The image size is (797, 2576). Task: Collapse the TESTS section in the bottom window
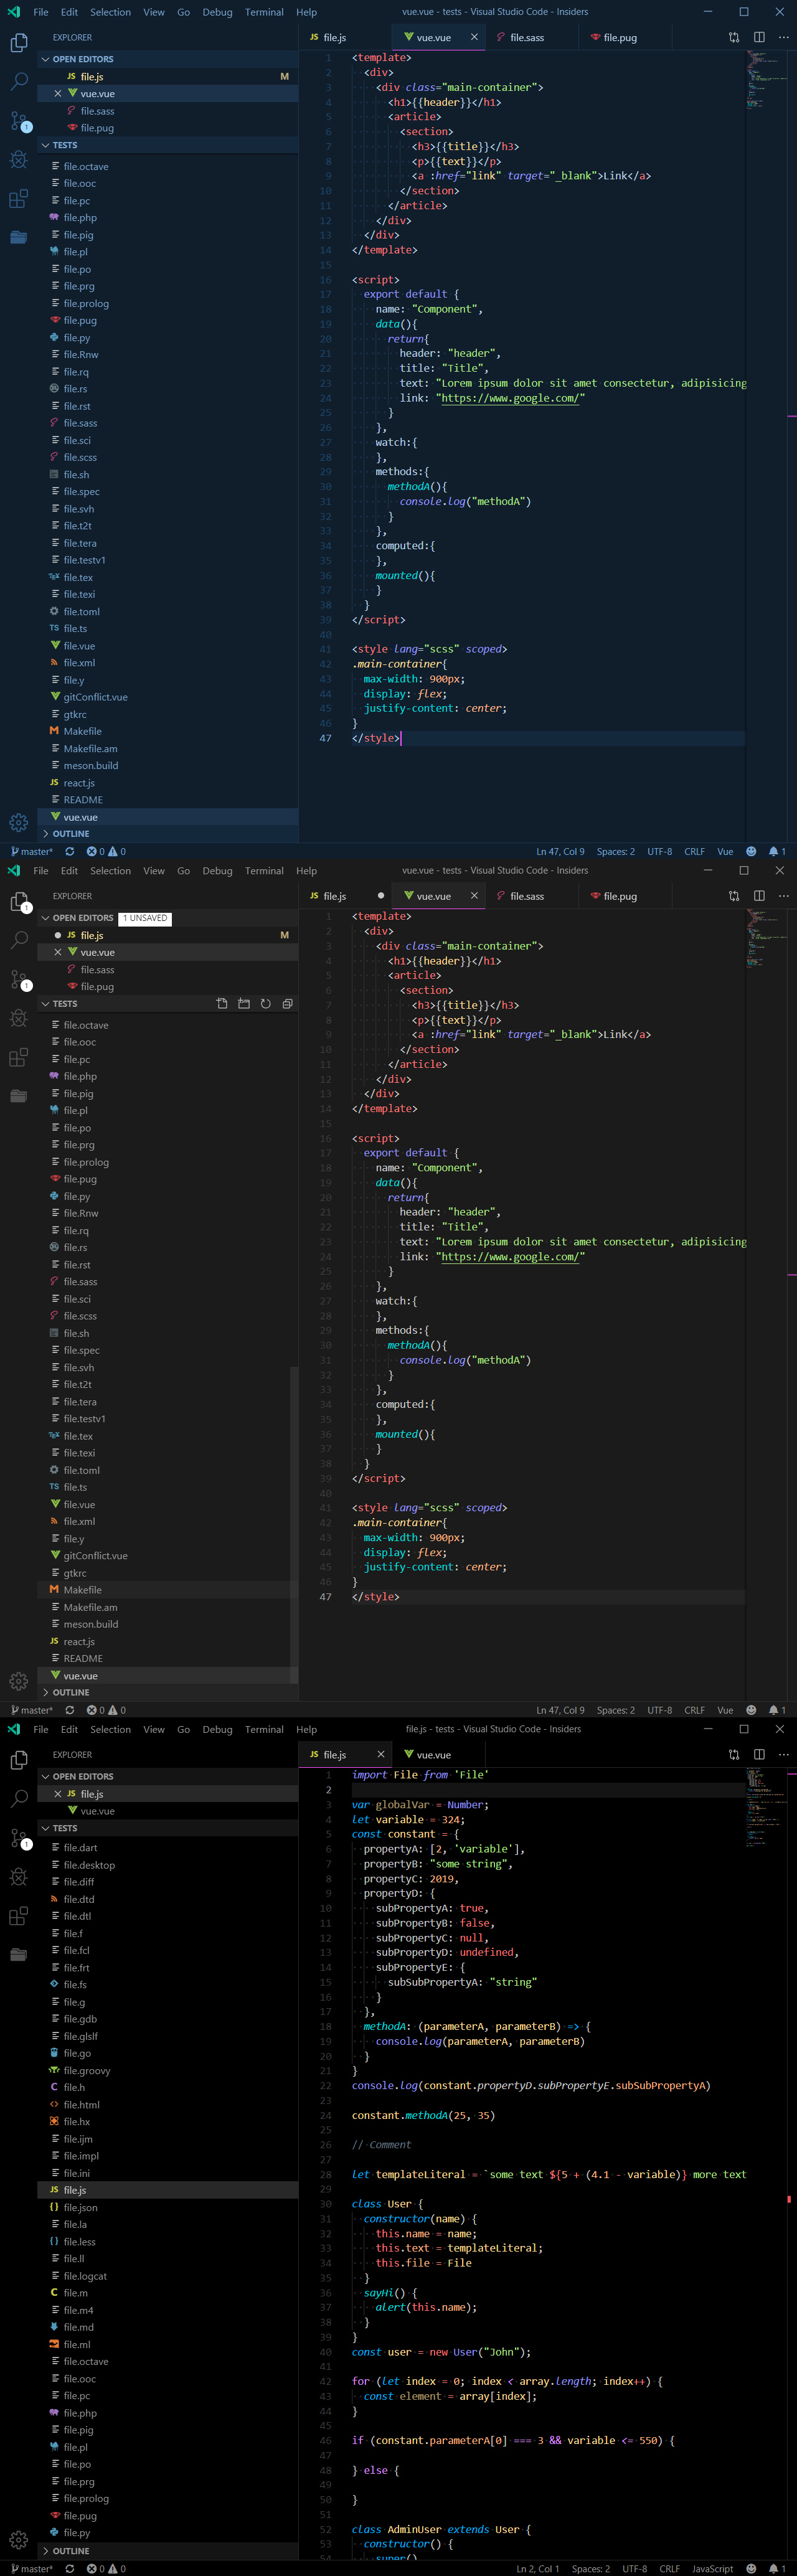coord(168,1828)
